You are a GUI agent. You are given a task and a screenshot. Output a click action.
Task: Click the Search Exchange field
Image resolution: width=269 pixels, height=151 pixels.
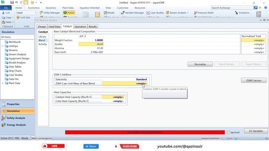tap(232, 8)
